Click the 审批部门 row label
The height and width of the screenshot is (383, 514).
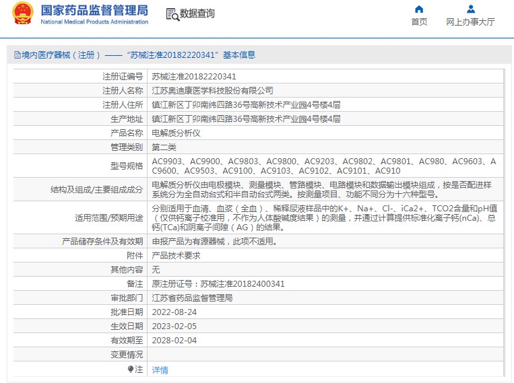point(127,298)
